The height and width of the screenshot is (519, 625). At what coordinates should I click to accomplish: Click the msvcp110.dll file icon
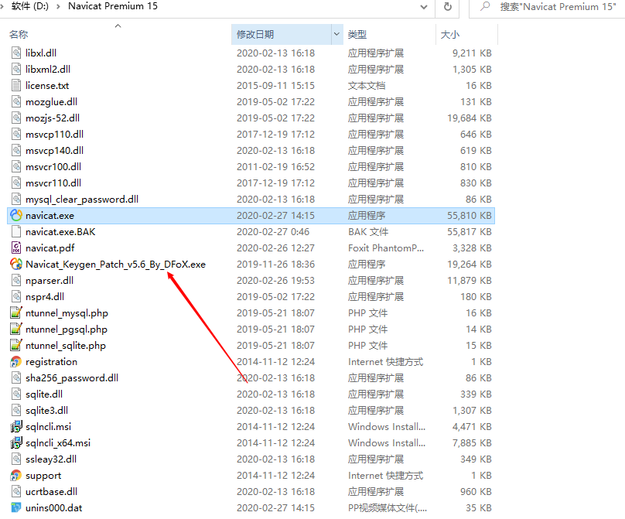[16, 135]
